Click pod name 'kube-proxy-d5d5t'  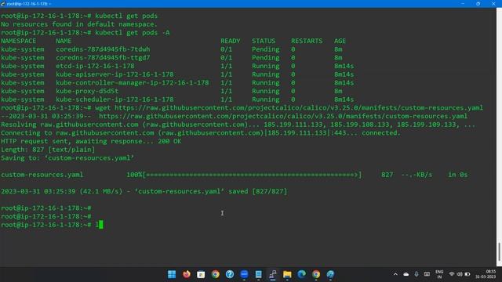87,91
